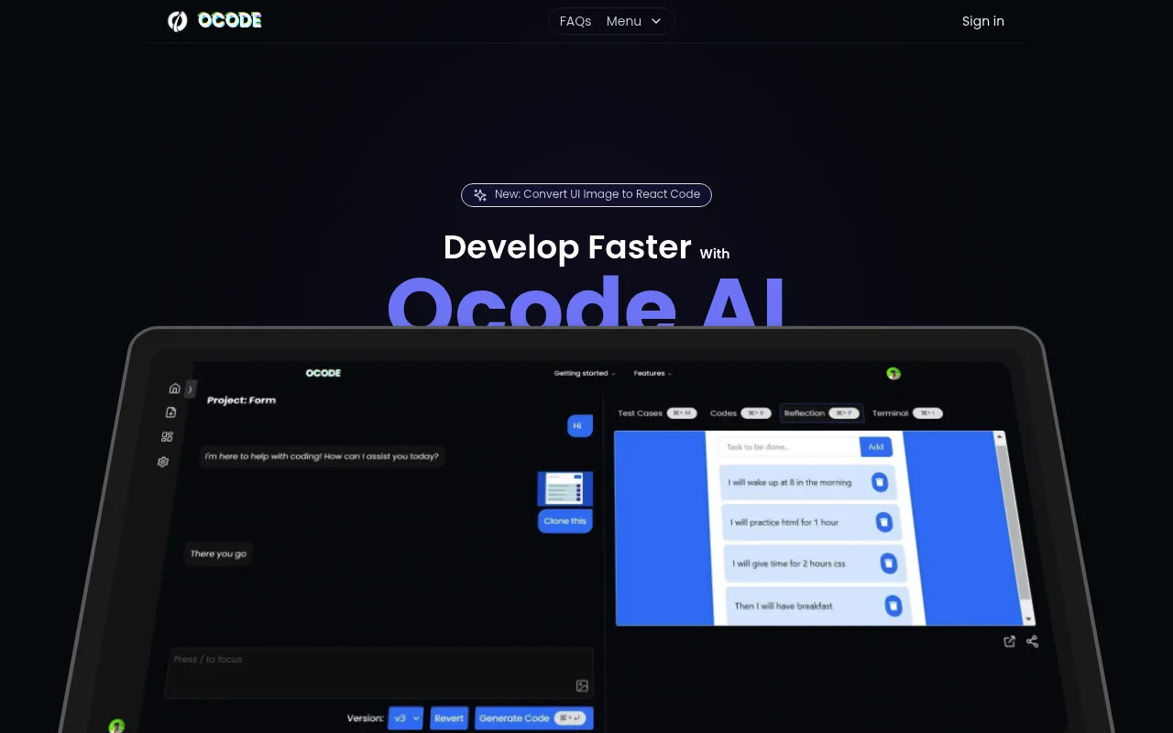Click the image upload icon in prompt box
The image size is (1173, 733).
(582, 685)
